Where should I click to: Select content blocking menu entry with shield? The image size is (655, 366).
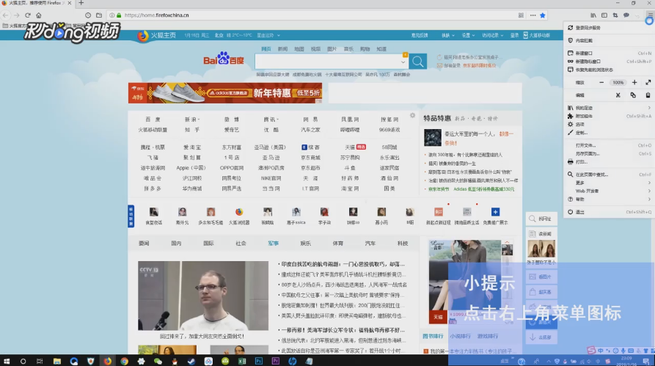coord(610,40)
